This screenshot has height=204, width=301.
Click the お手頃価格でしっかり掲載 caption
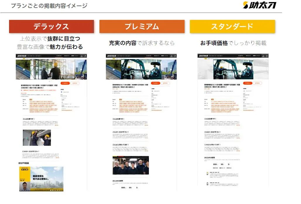233,43
